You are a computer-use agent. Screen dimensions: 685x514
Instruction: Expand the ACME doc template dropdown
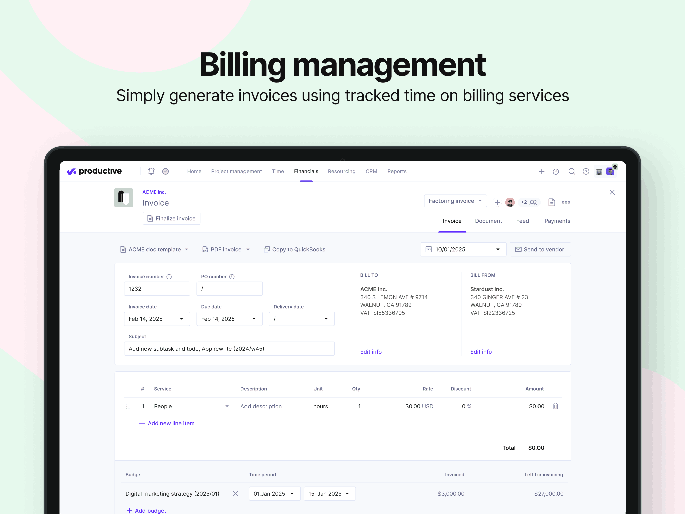[154, 249]
